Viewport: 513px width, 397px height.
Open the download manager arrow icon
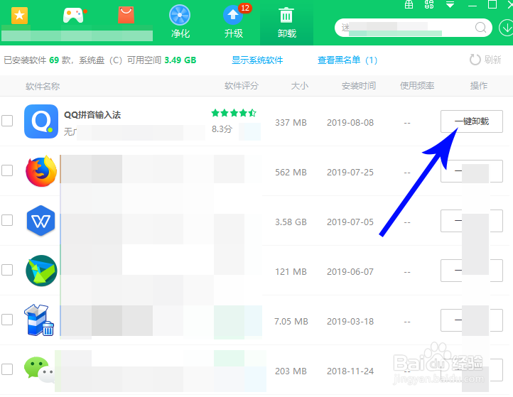[x=506, y=28]
